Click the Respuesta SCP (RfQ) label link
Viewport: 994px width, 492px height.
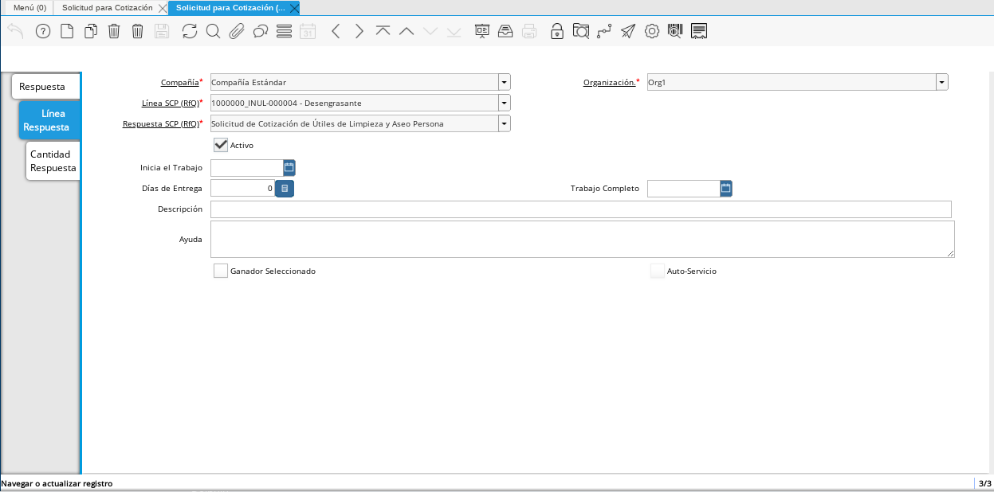(x=160, y=123)
